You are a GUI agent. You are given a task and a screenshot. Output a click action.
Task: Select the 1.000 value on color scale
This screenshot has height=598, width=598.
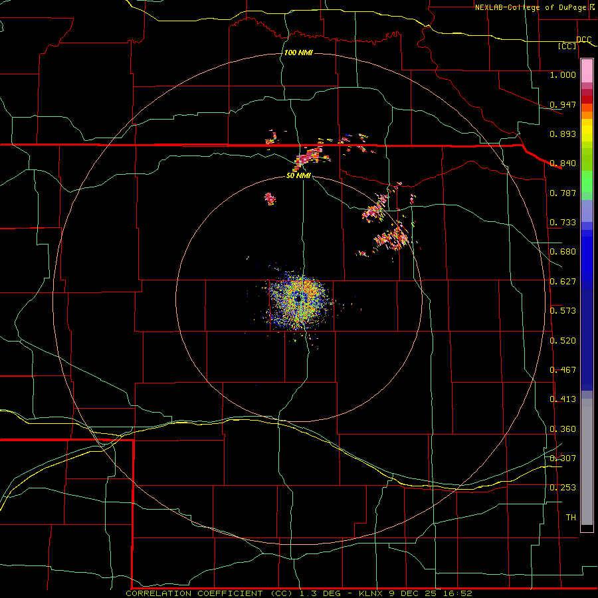(563, 74)
